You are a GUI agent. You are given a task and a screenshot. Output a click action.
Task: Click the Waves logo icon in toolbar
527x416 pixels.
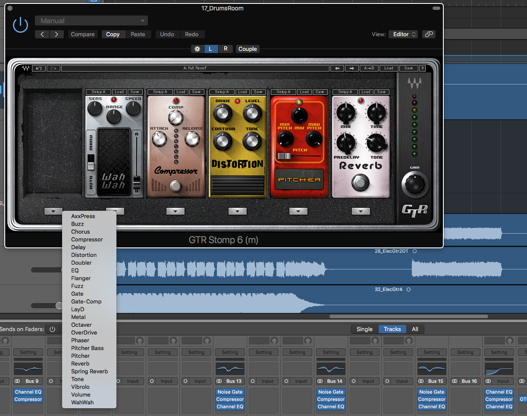[26, 68]
